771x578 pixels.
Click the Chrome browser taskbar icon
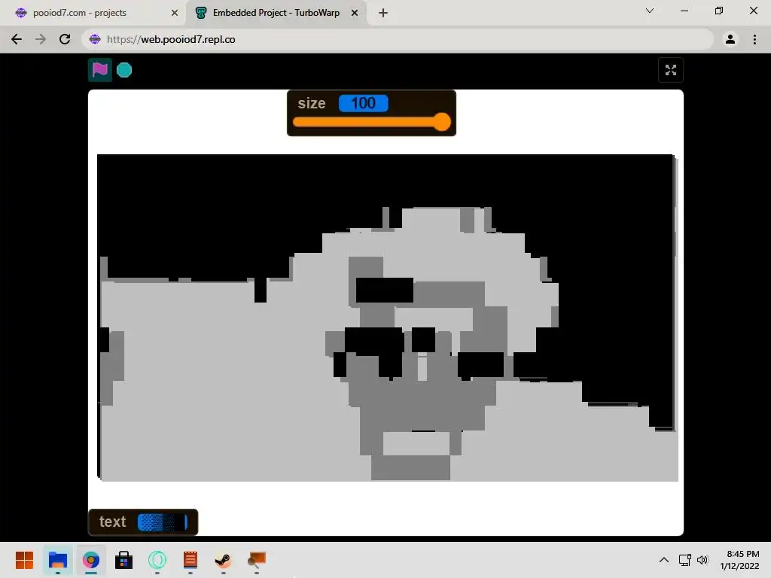pyautogui.click(x=91, y=560)
